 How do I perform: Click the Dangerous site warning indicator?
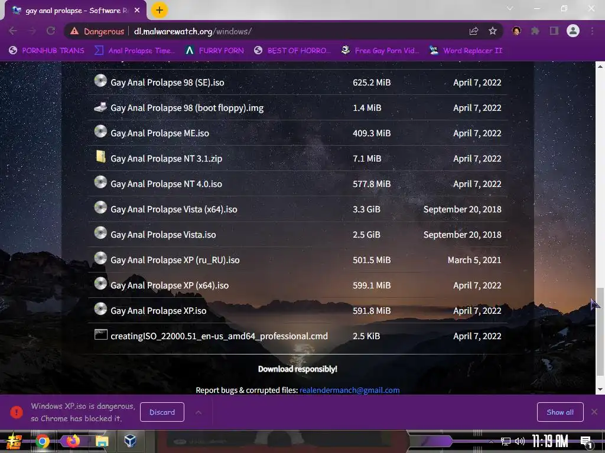[97, 31]
